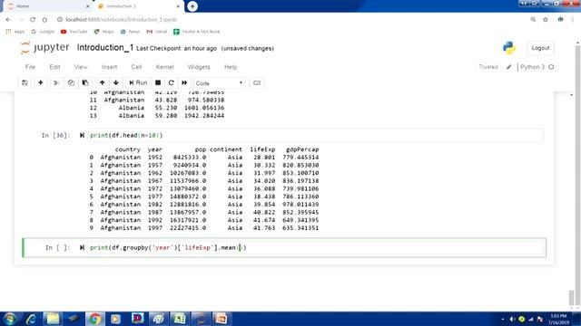Save notebook with the floppy disk icon
The height and width of the screenshot is (326, 581).
click(25, 82)
